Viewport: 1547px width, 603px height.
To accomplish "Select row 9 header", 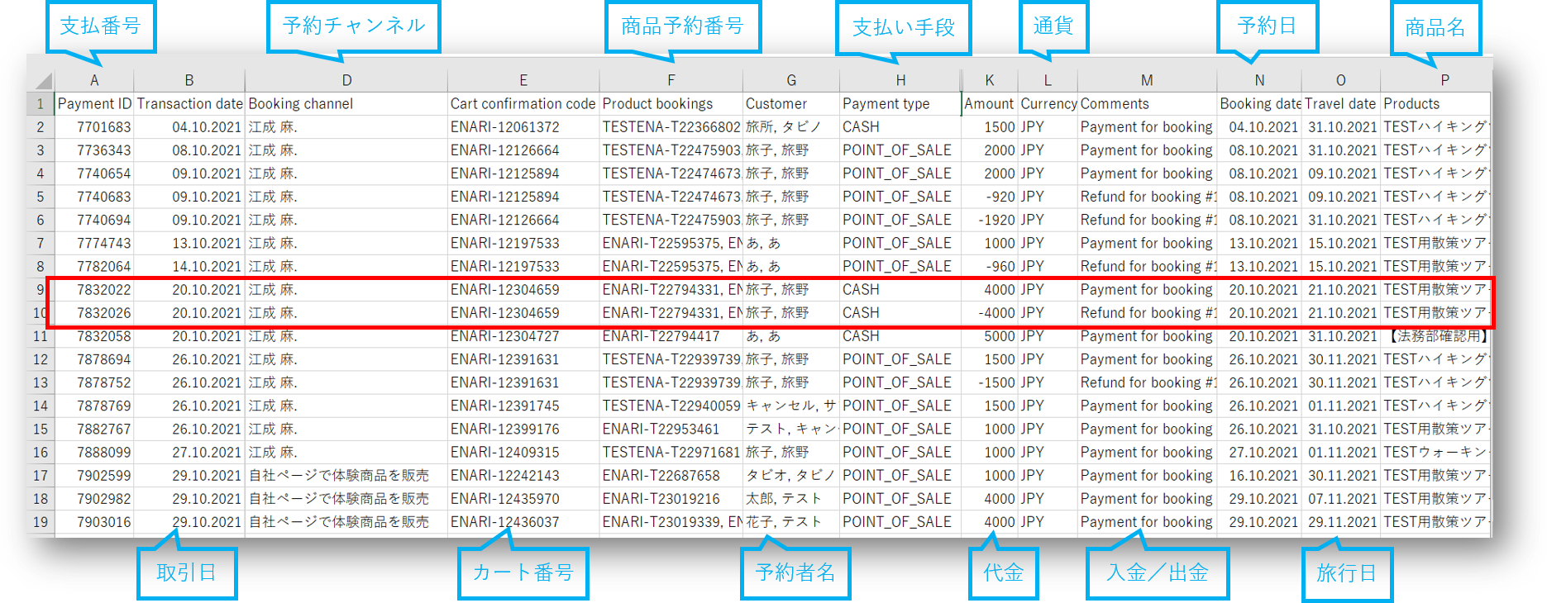I will click(40, 290).
